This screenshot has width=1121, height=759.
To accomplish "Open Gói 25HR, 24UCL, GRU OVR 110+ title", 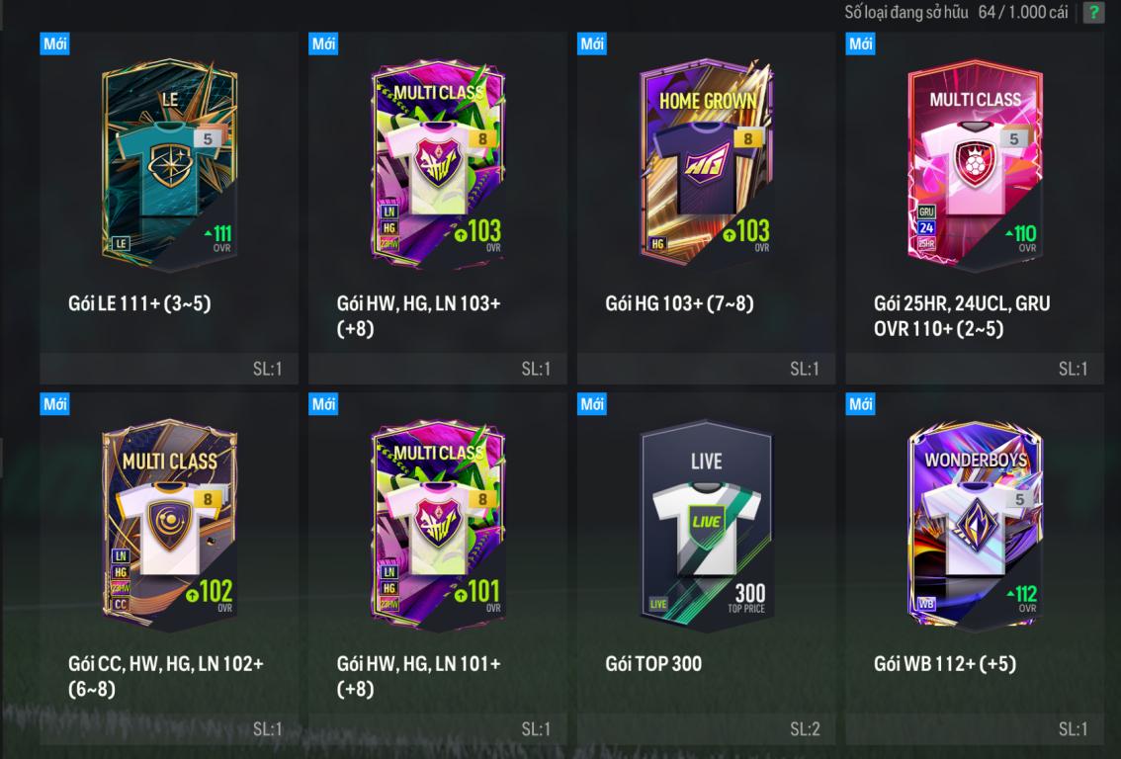I will 962,316.
